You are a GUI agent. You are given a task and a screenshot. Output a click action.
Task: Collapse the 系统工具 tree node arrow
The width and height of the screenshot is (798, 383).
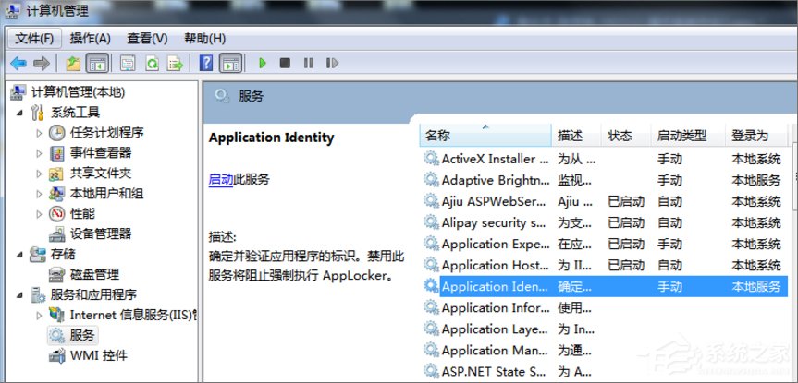click(x=19, y=113)
